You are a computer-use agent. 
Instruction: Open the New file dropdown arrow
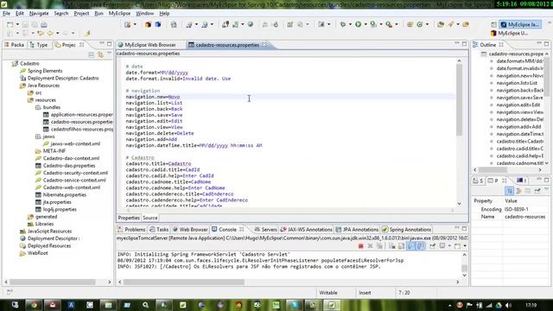pos(17,24)
